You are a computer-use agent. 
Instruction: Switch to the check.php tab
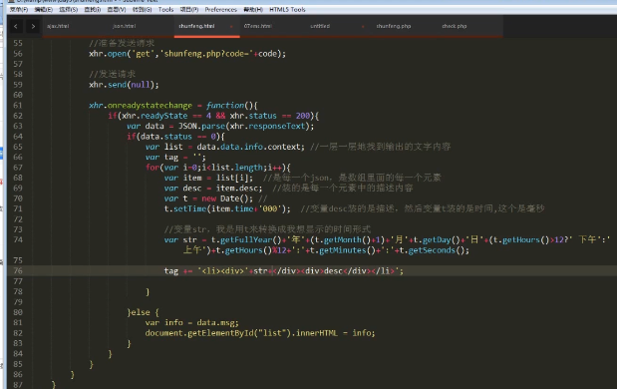(x=455, y=26)
